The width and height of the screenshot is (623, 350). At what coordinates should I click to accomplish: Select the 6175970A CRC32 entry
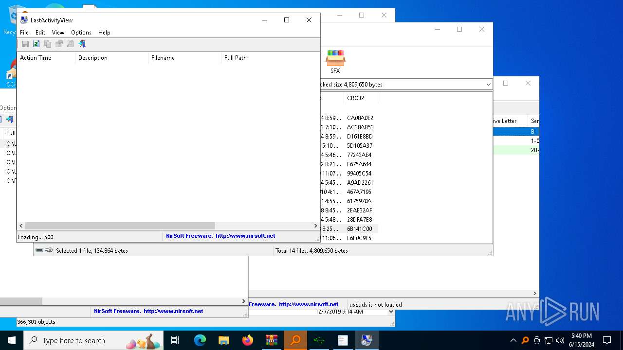[359, 201]
